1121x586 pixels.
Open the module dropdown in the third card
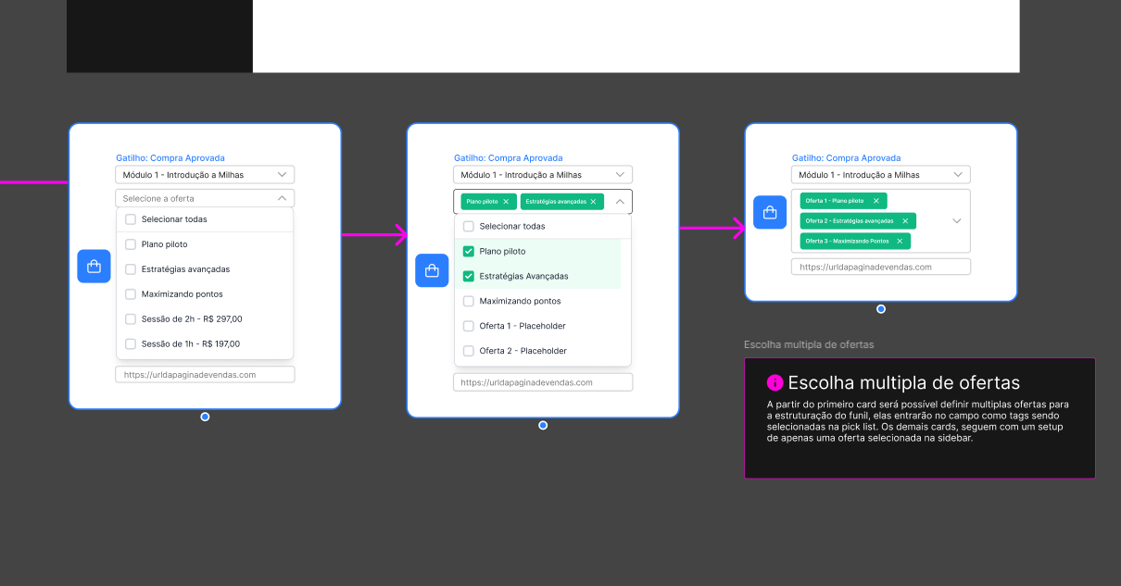pyautogui.click(x=958, y=175)
